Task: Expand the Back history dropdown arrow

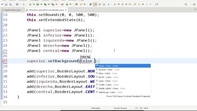Action: click(143, 4)
